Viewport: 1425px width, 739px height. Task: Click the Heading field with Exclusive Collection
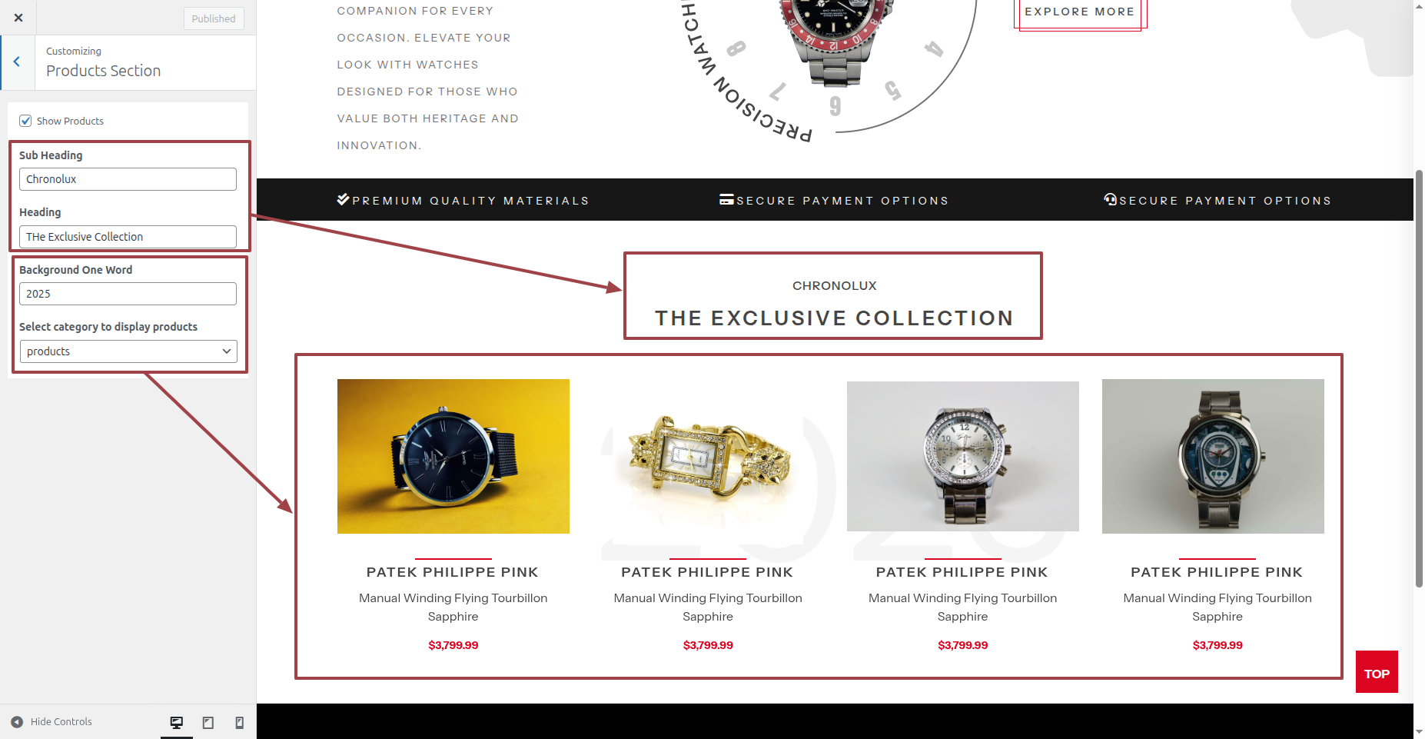click(x=128, y=237)
